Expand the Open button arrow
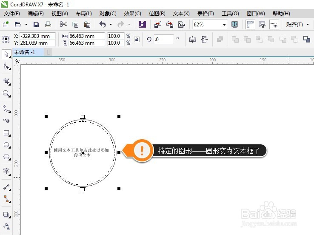314x235 pixels. pos(26,24)
